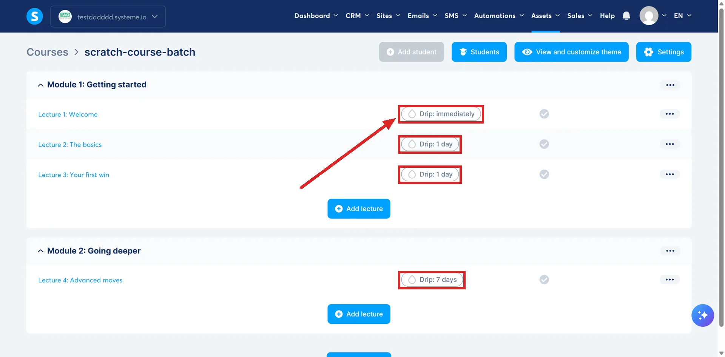This screenshot has height=357, width=725.
Task: Open the EN language dropdown
Action: (x=683, y=15)
